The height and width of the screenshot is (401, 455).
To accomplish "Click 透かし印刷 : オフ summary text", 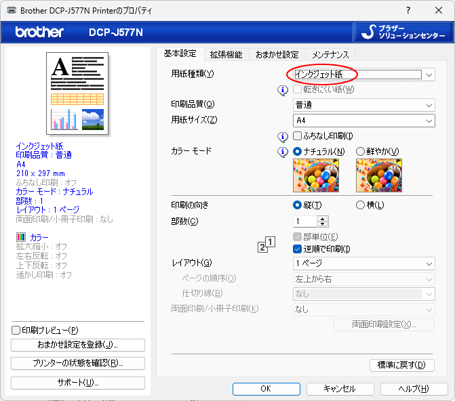I will (44, 274).
